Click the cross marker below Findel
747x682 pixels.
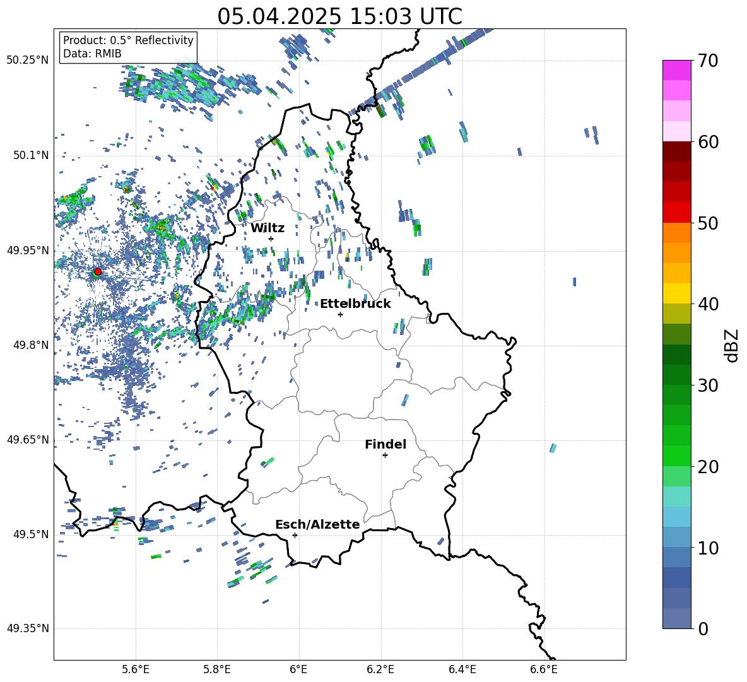(385, 456)
